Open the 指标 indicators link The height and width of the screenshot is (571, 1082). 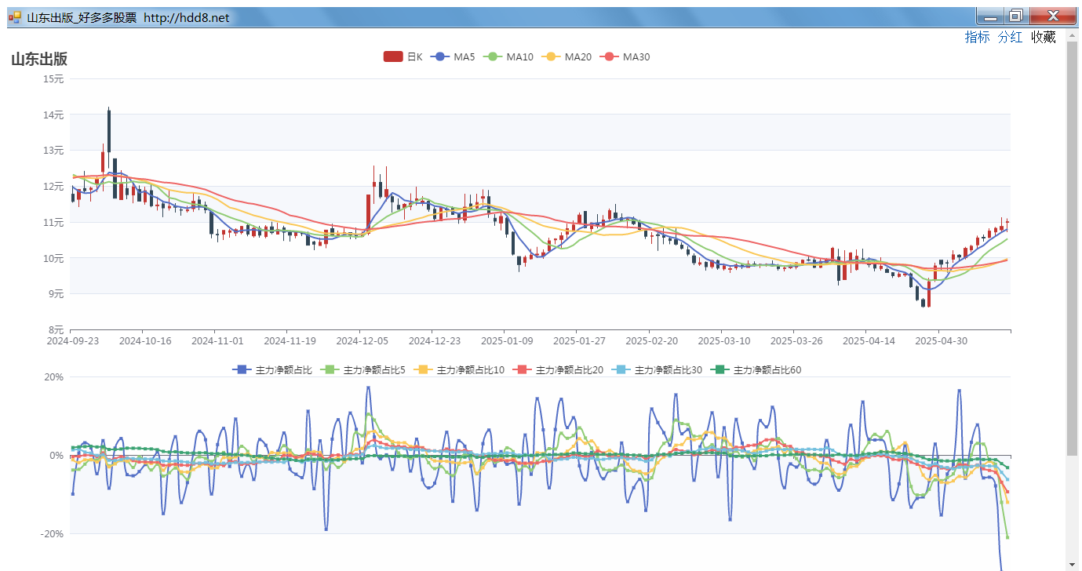(x=977, y=37)
